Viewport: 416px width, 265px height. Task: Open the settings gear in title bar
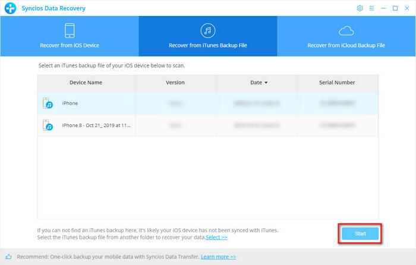point(360,8)
